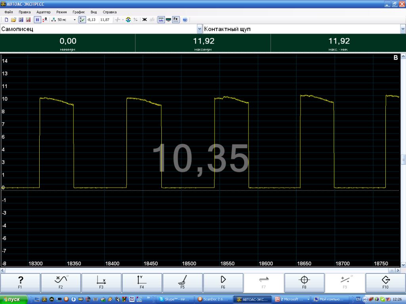406x304 pixels.
Task: Open the Файл menu
Action: point(9,12)
